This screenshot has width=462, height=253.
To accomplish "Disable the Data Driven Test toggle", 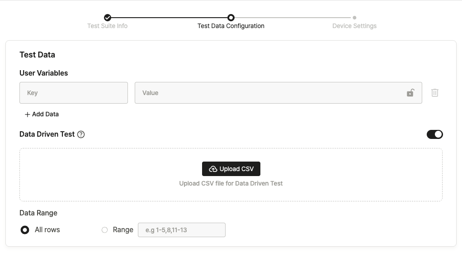I will point(434,134).
